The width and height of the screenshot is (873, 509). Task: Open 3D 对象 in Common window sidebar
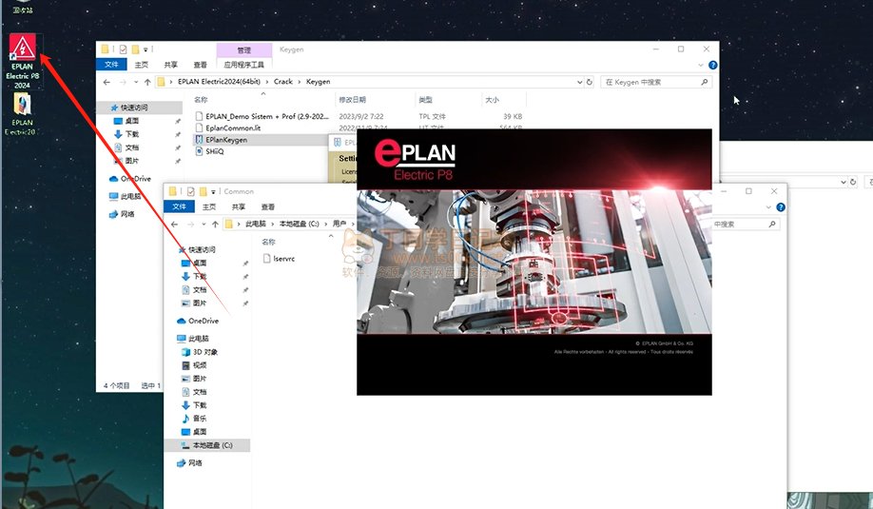point(204,352)
